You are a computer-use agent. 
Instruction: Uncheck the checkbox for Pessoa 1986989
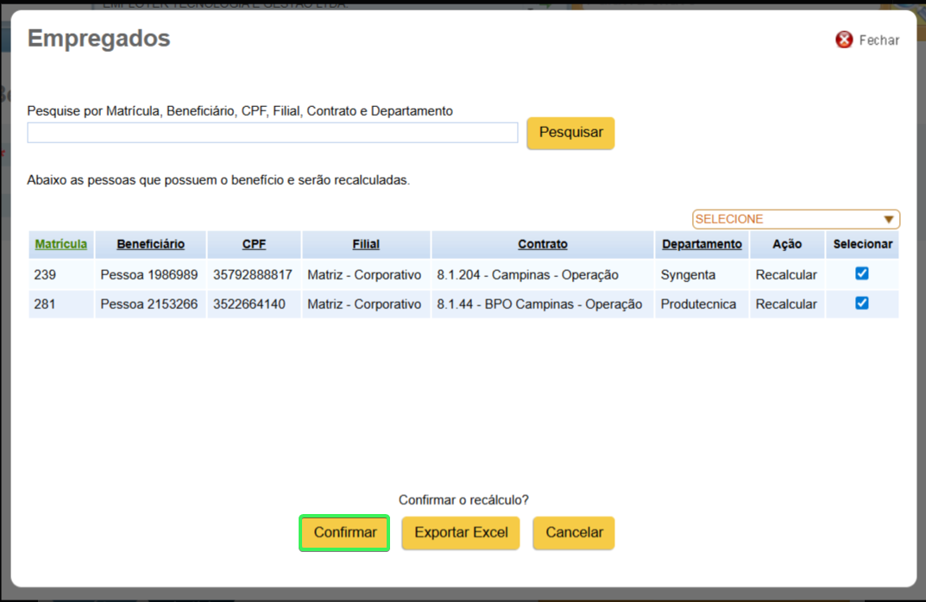click(861, 273)
